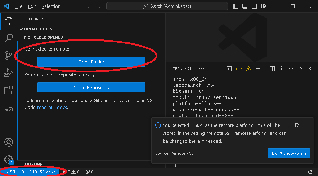This screenshot has width=318, height=176.
Task: Go back with the navigation arrow
Action: [89, 6]
